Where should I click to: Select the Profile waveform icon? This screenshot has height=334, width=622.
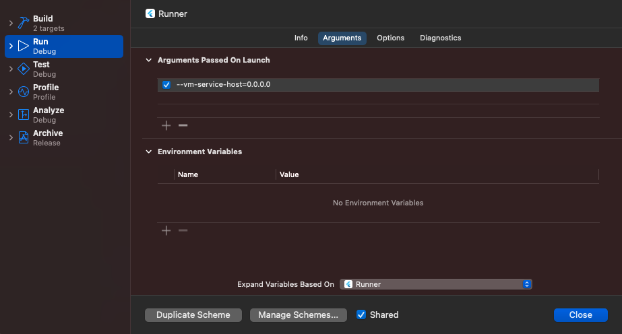(23, 92)
